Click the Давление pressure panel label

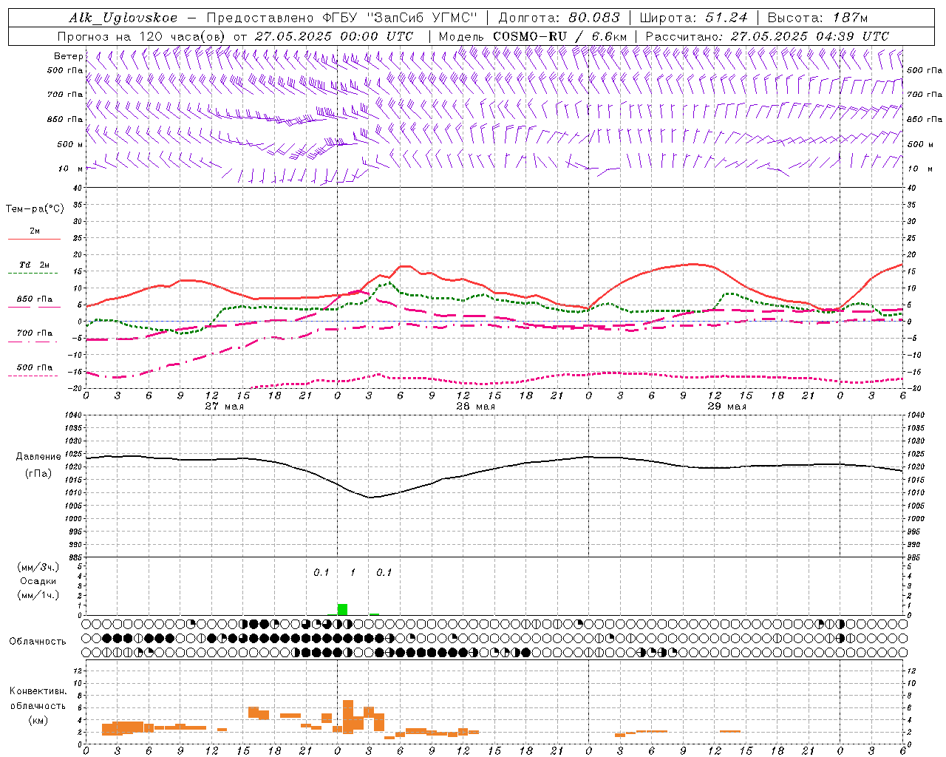(x=38, y=457)
